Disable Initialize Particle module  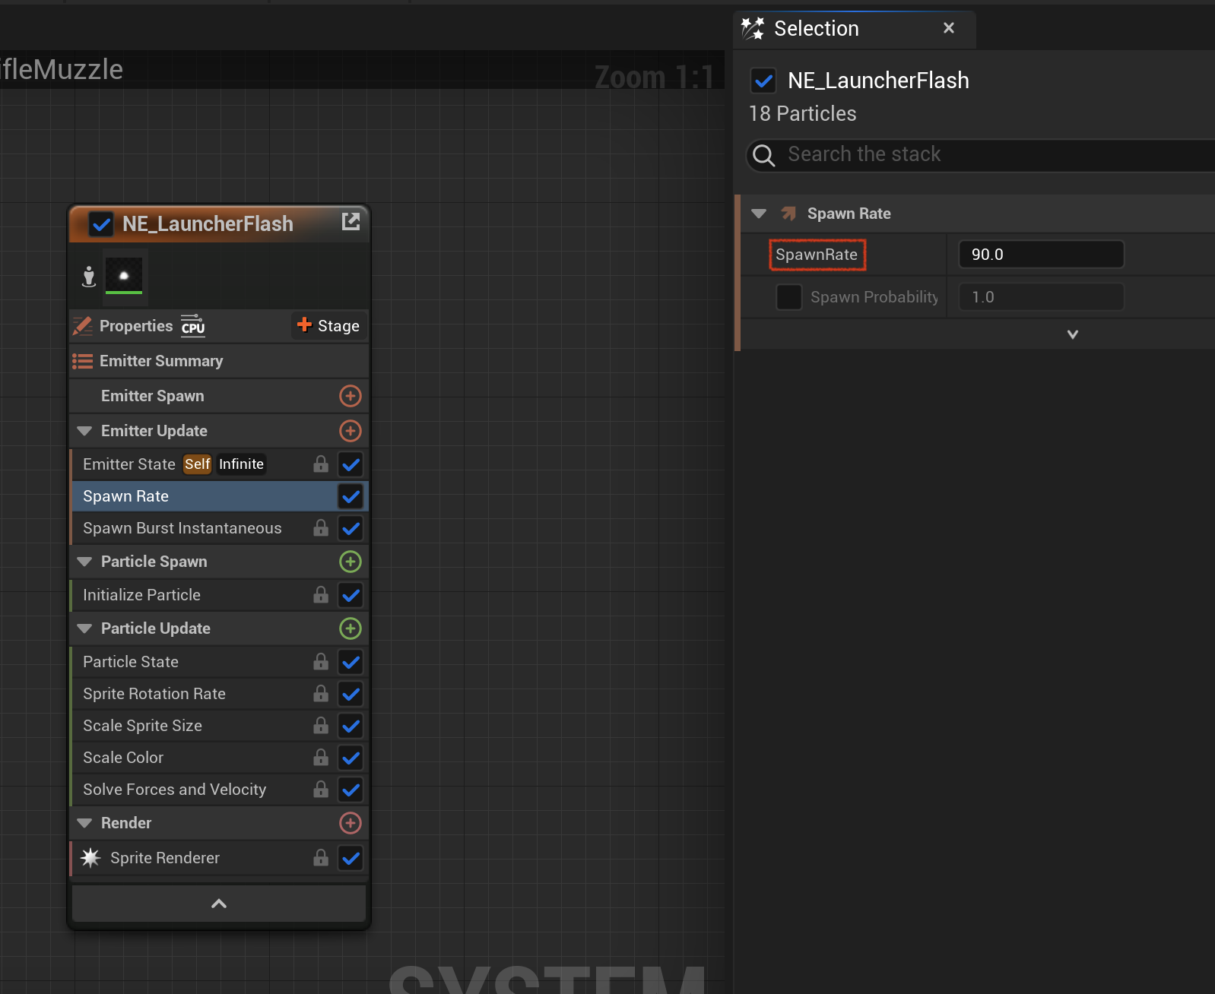tap(351, 595)
